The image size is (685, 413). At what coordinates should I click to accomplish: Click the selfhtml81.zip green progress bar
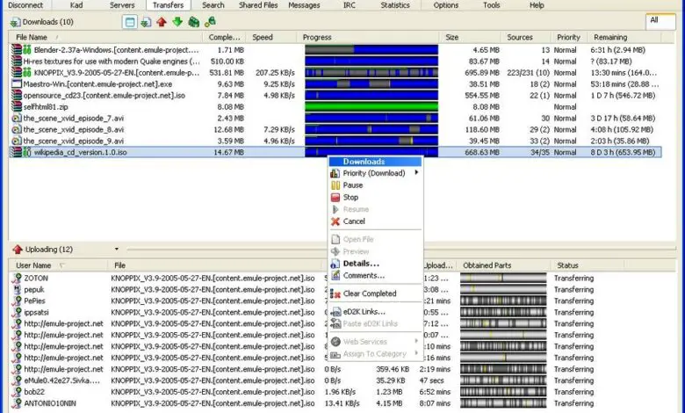(x=371, y=105)
